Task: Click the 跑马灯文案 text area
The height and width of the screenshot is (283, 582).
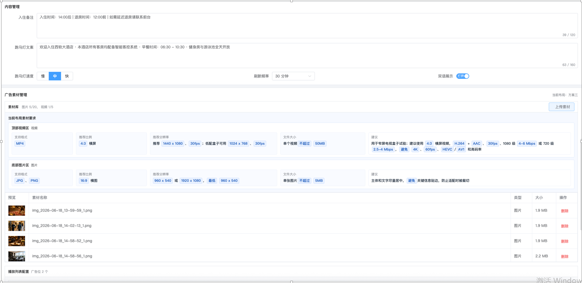Action: (307, 56)
